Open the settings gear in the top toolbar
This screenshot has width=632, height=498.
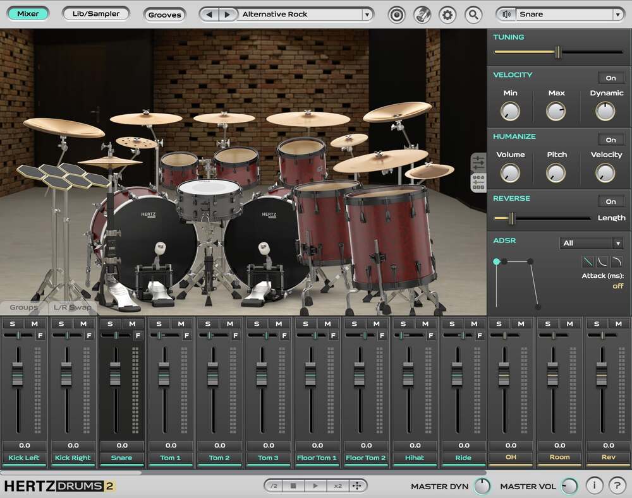[447, 14]
